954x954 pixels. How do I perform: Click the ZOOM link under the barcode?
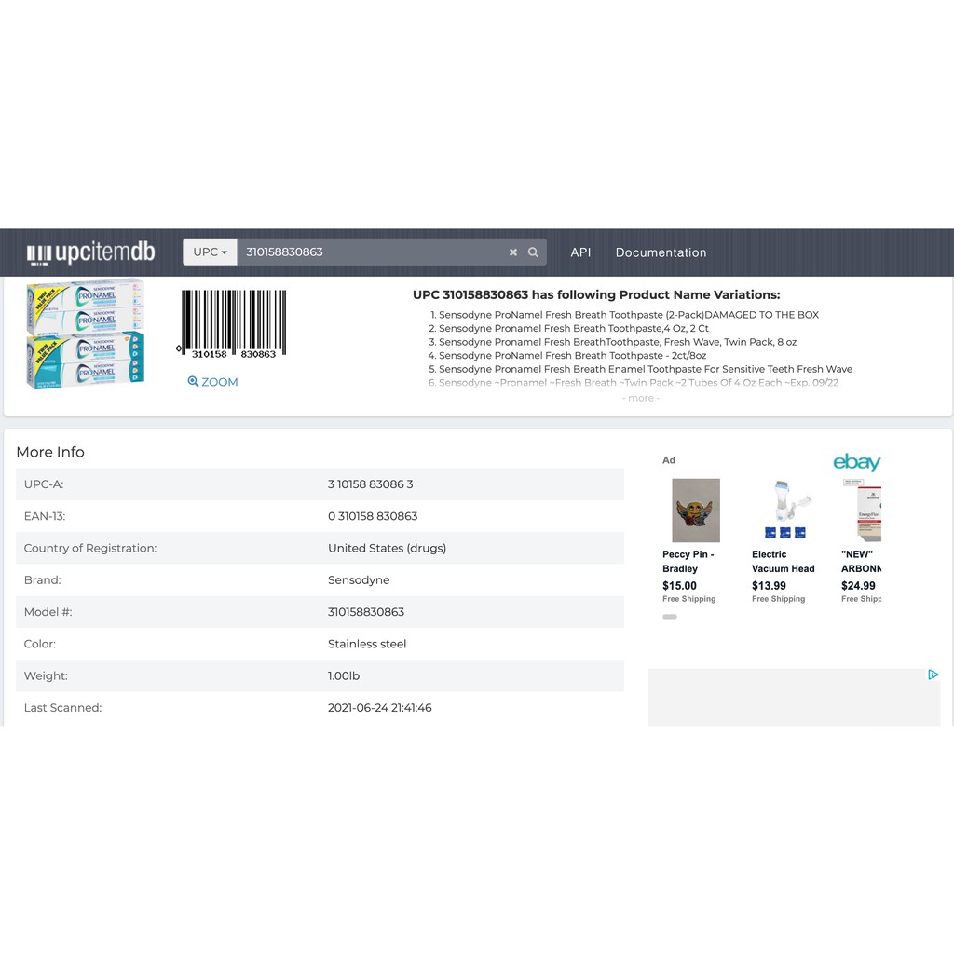click(212, 382)
